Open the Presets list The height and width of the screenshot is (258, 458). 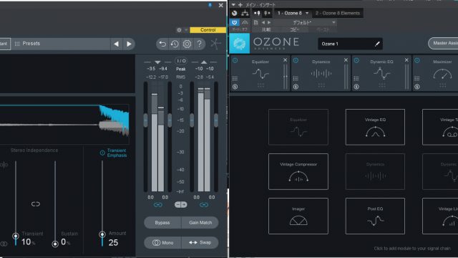pyautogui.click(x=27, y=44)
